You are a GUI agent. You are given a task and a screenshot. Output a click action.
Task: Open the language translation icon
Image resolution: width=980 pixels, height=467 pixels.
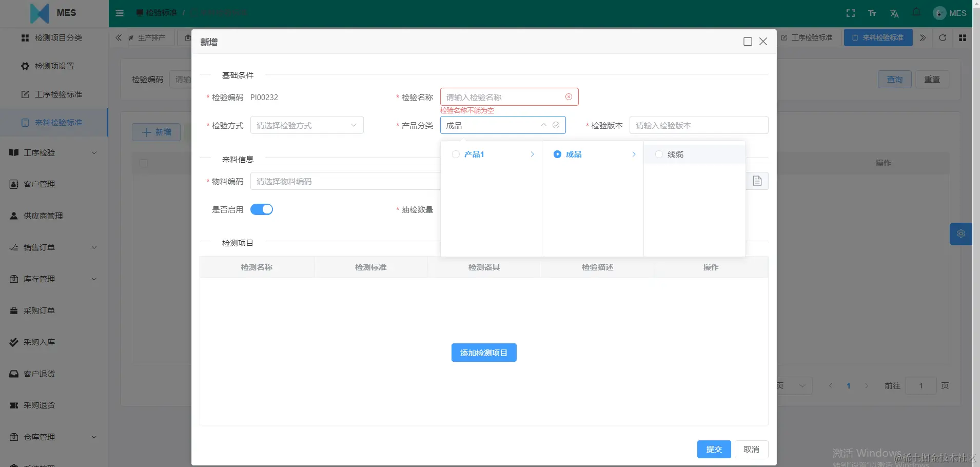pyautogui.click(x=894, y=13)
